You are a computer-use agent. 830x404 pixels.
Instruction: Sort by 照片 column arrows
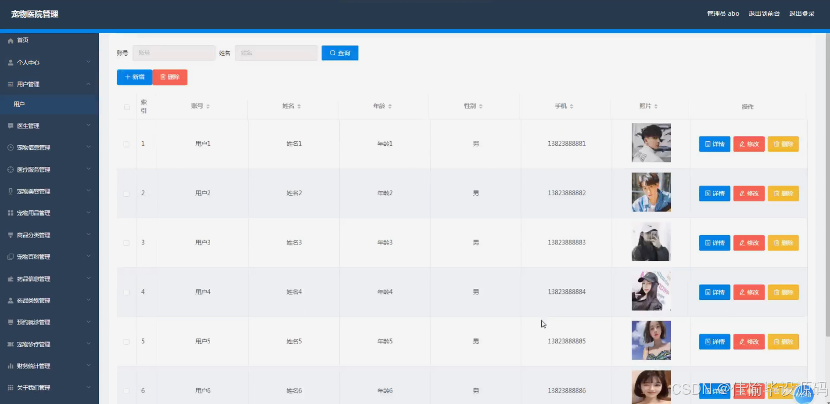click(656, 106)
